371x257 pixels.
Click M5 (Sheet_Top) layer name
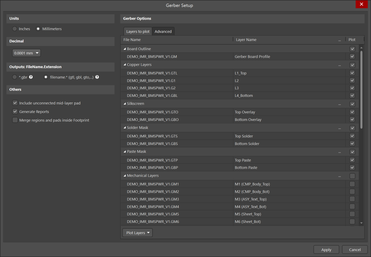[248, 214]
